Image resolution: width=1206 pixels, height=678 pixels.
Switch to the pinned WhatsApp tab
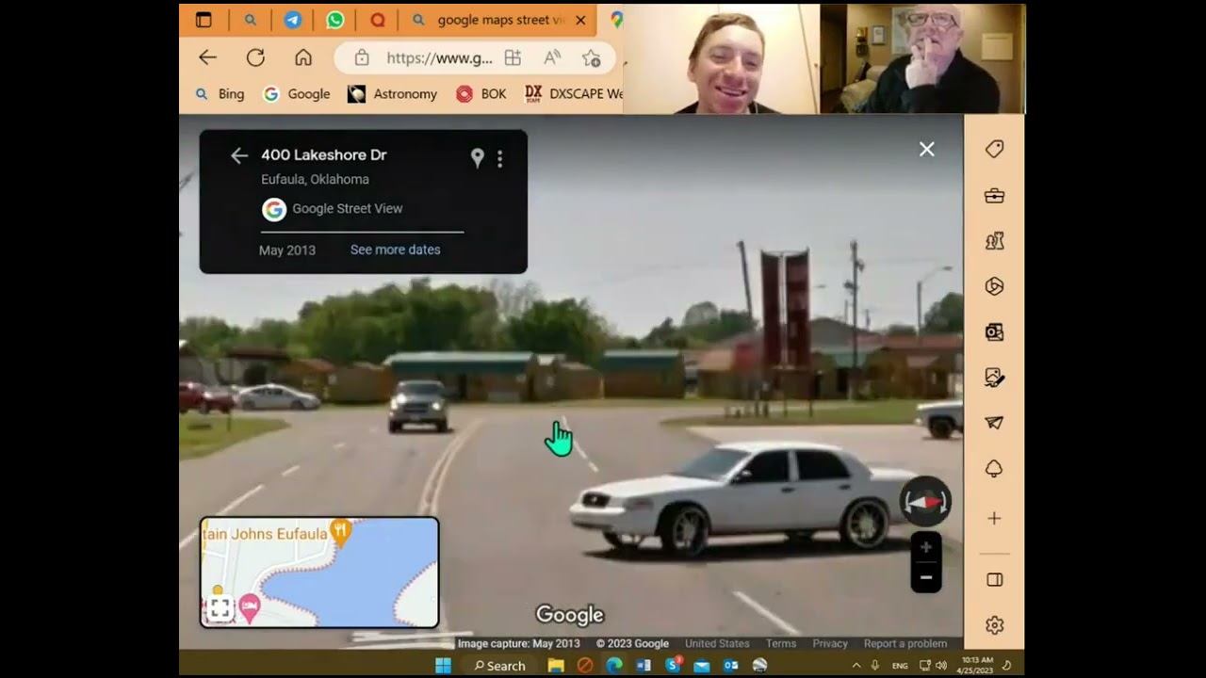[x=335, y=20]
